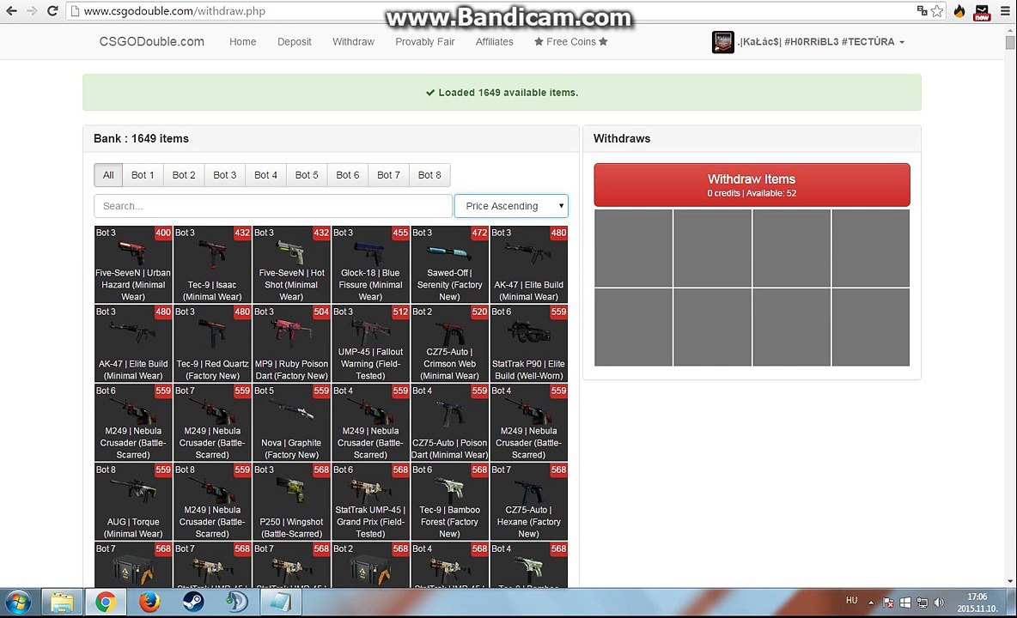Expand the user account dropdown menu
Screen dimensions: 1017x618
click(x=902, y=42)
